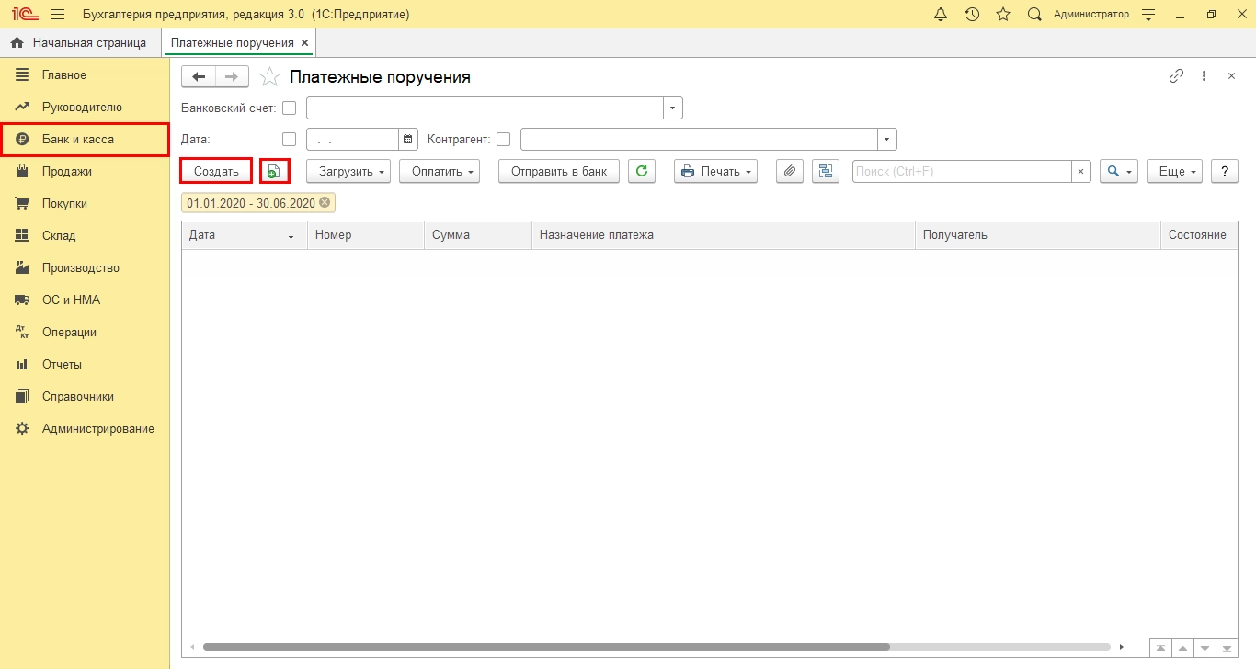Image resolution: width=1256 pixels, height=669 pixels.
Task: Click the Отправить в банк button
Action: (x=559, y=171)
